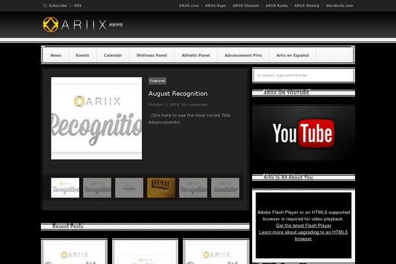Visit ARIIX.com from the top links
This screenshot has width=396, height=264.
click(x=189, y=5)
